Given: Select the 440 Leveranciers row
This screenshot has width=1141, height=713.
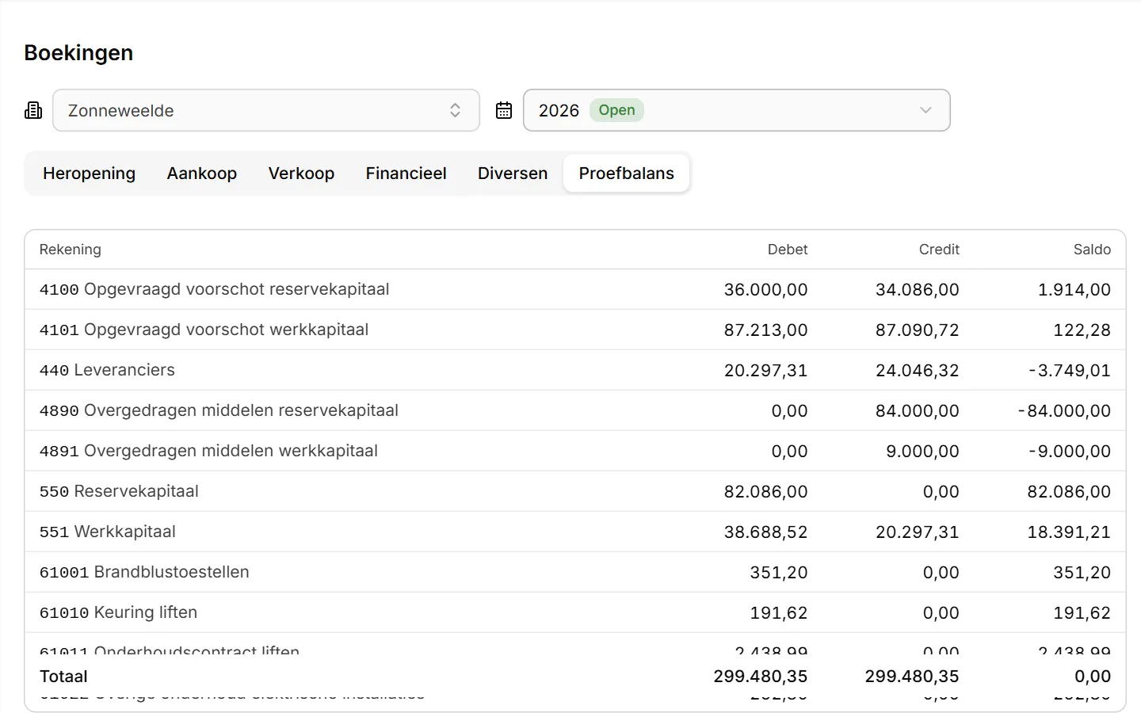Looking at the screenshot, I should pyautogui.click(x=575, y=370).
